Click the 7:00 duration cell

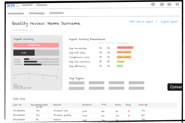pyautogui.click(x=85, y=116)
